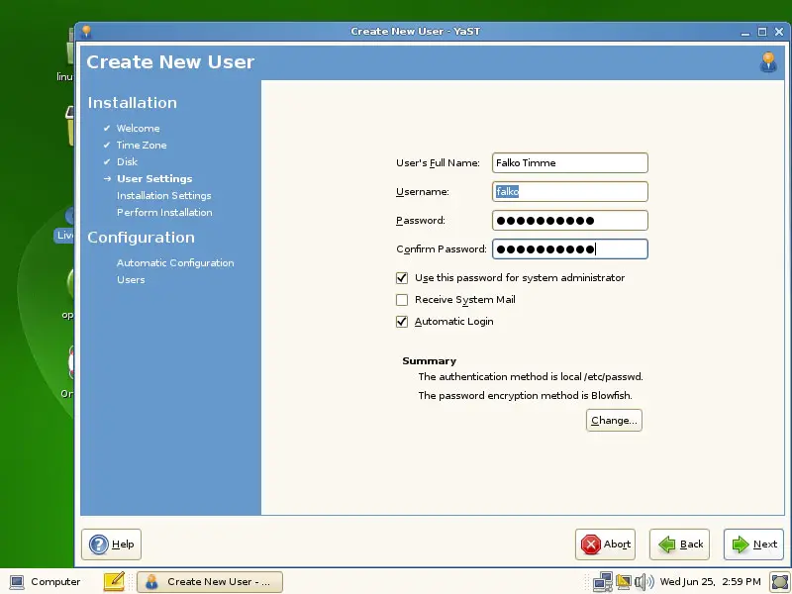Image resolution: width=792 pixels, height=594 pixels.
Task: Open the Computer main menu
Action: pos(45,582)
